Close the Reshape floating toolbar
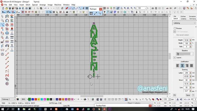This screenshot has width=197, height=111. (101, 9)
